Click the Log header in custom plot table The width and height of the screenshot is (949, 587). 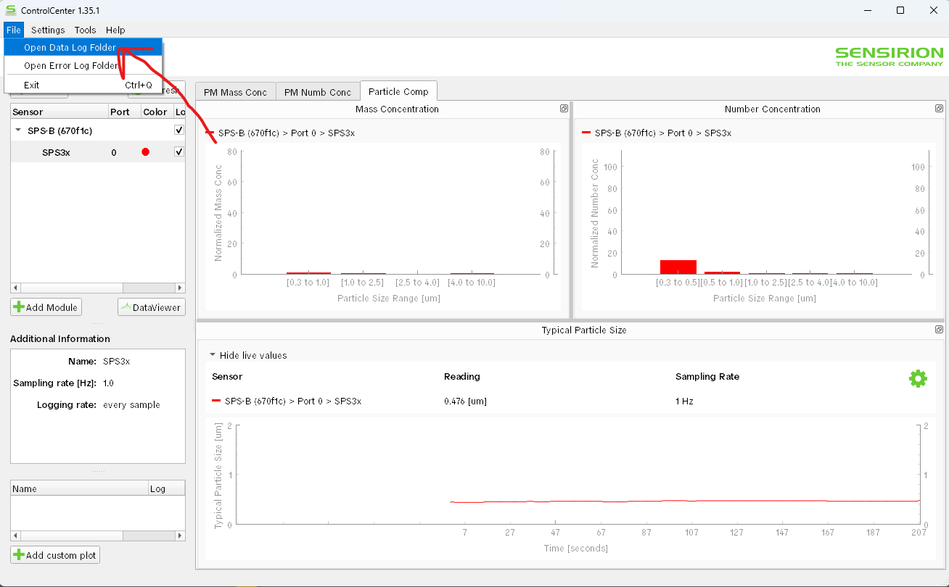pyautogui.click(x=166, y=488)
